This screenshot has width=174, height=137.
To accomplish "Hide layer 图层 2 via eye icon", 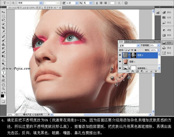I will (120, 55).
